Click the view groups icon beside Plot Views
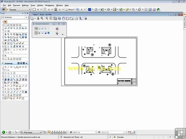The image size is (186, 139). tap(45, 132)
